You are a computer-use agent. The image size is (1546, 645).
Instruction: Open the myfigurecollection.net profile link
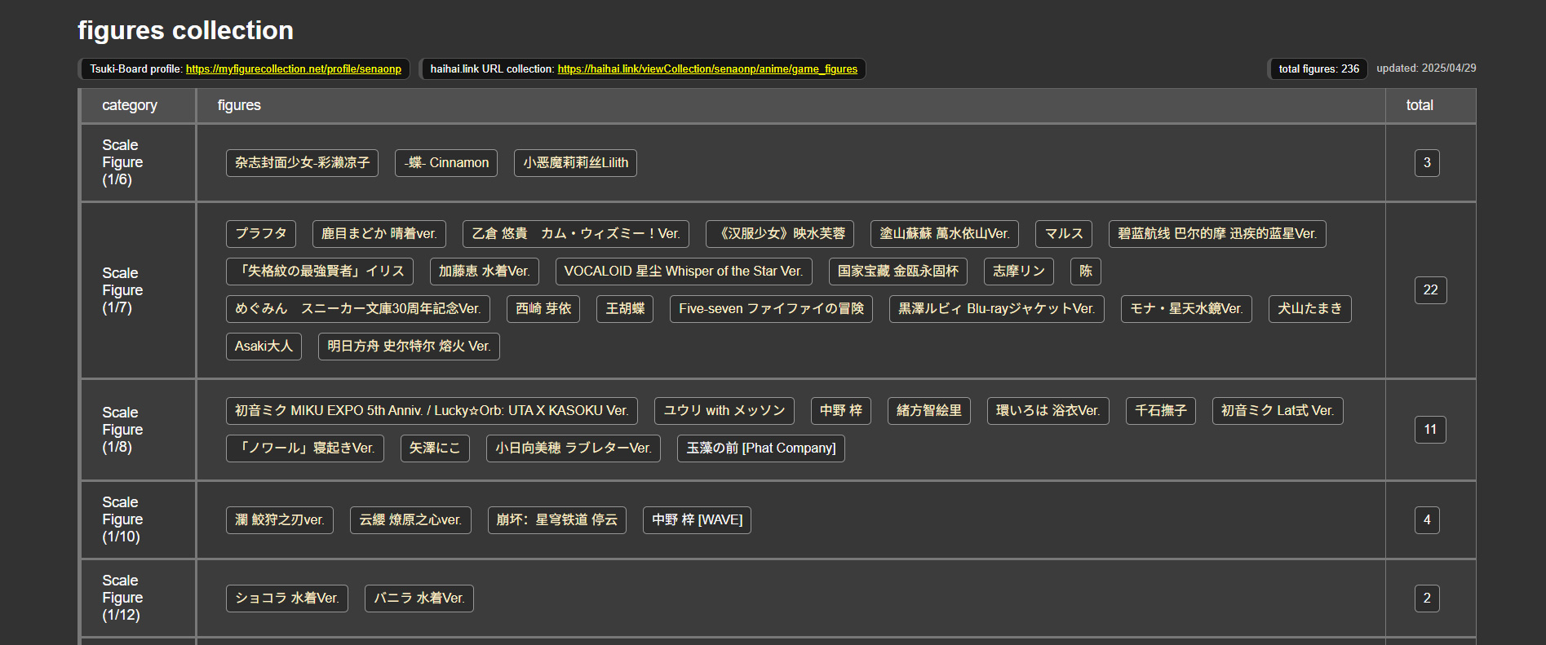[x=293, y=69]
